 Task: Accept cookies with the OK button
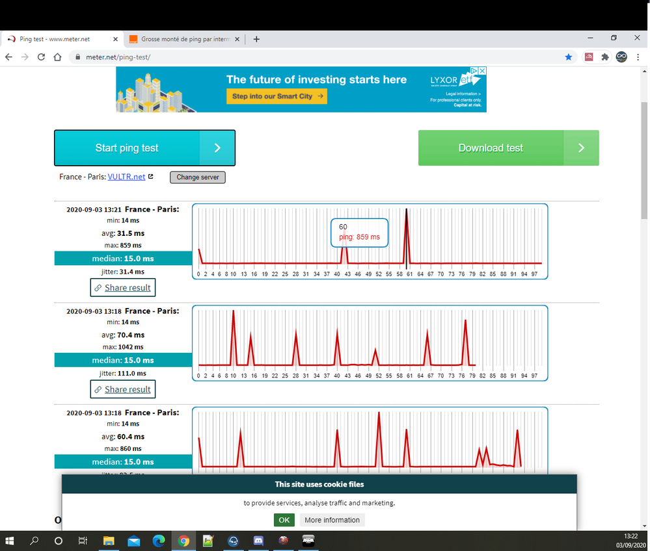284,520
